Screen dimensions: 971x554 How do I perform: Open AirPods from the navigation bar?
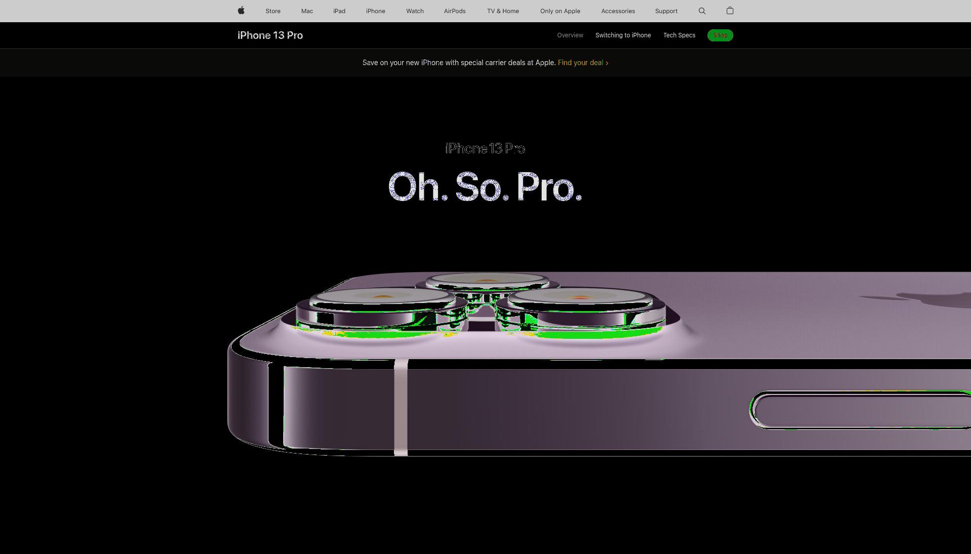pyautogui.click(x=455, y=11)
